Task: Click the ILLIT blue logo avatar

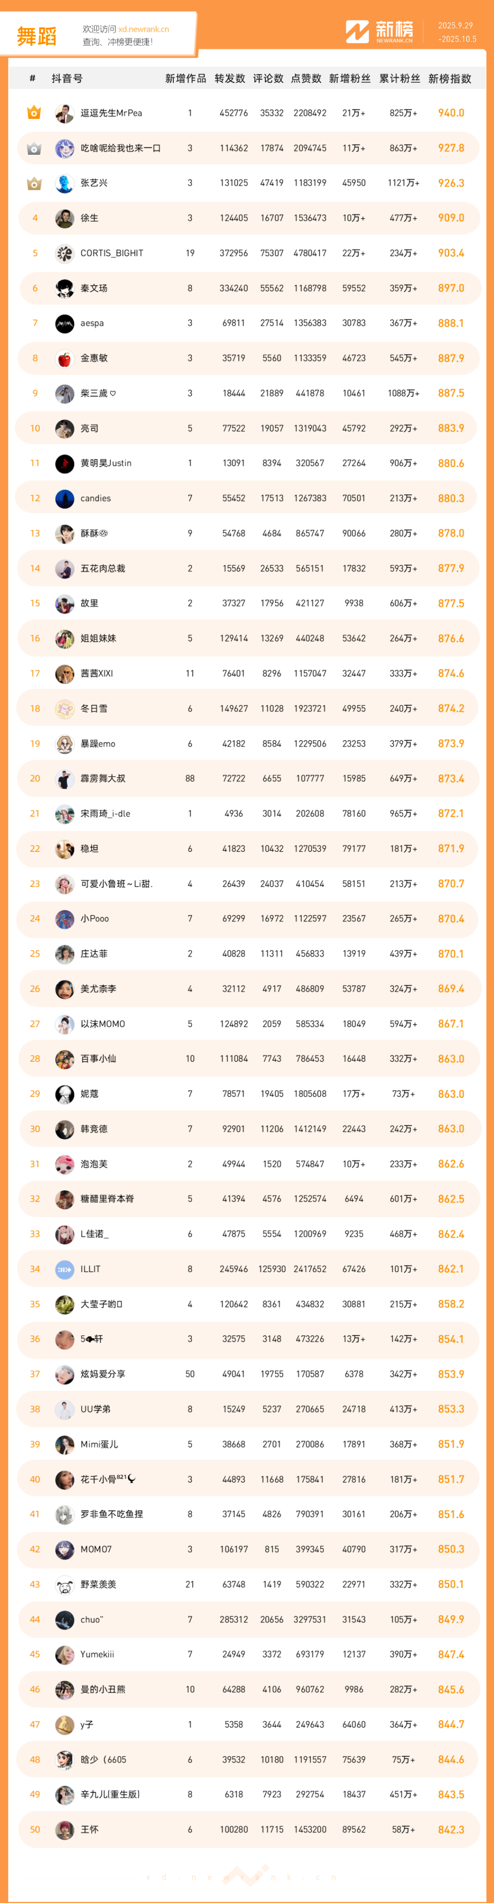Action: pos(64,1269)
